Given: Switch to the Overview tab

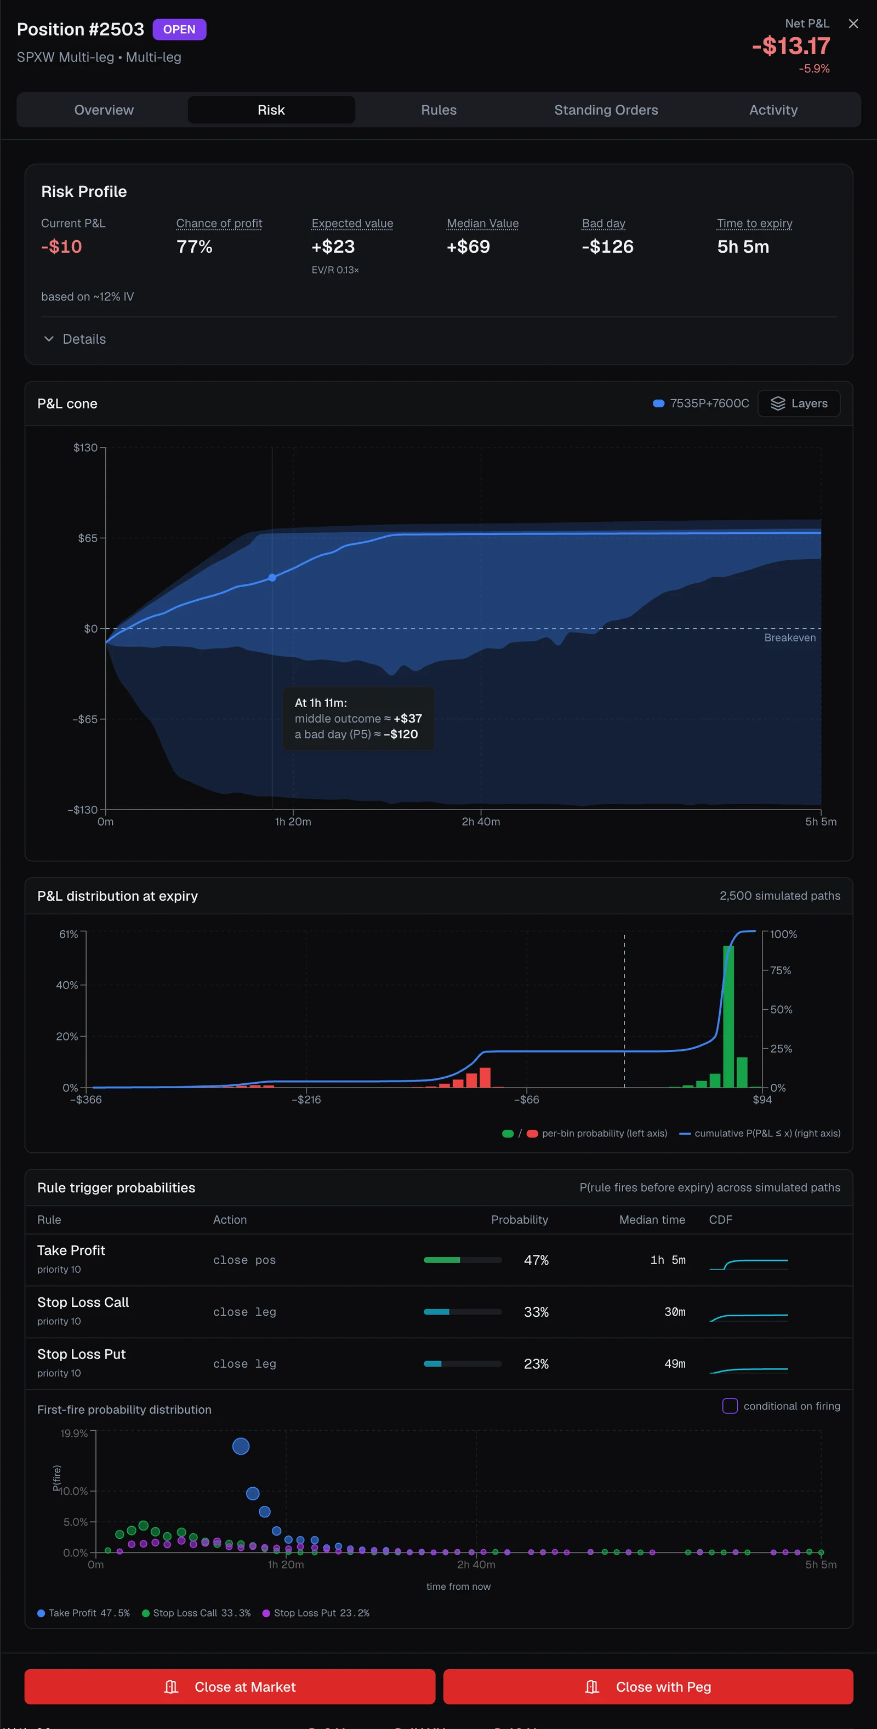Looking at the screenshot, I should tap(104, 110).
